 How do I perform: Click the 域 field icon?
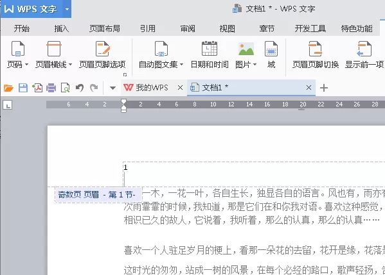click(271, 49)
